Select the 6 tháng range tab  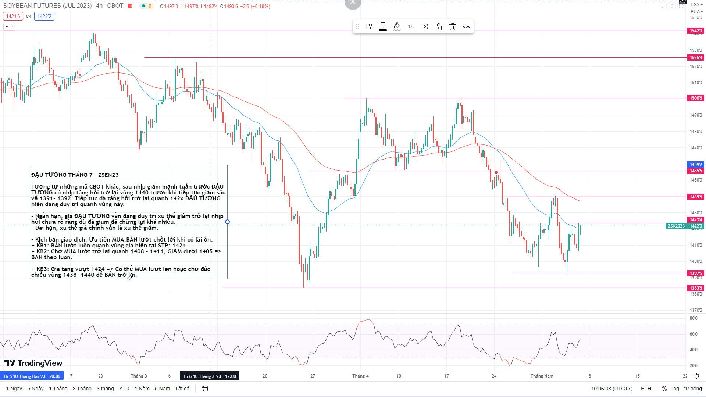click(105, 389)
